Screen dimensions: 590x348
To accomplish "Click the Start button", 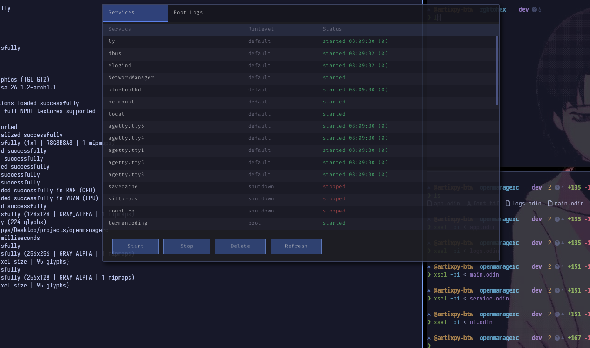I will (136, 246).
